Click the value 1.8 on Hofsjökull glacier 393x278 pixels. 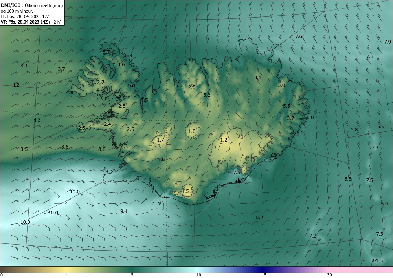click(x=192, y=131)
